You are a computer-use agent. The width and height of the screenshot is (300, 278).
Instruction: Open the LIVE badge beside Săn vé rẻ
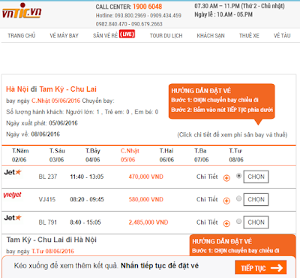(x=127, y=34)
